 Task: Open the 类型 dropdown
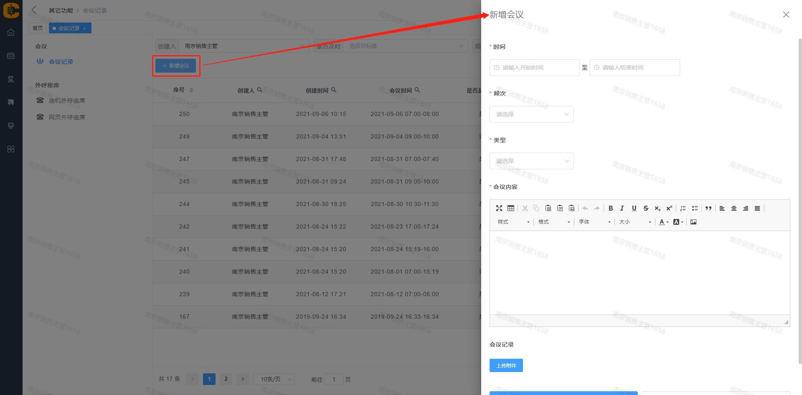531,161
